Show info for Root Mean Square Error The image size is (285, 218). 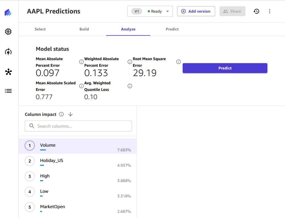(x=179, y=62)
